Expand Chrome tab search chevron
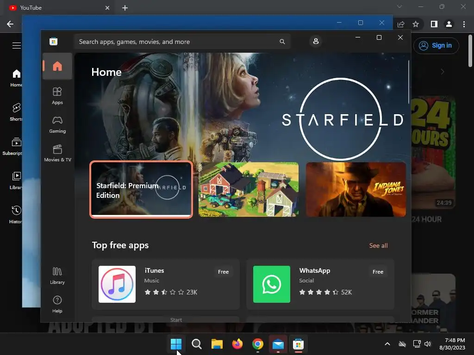 399,6
